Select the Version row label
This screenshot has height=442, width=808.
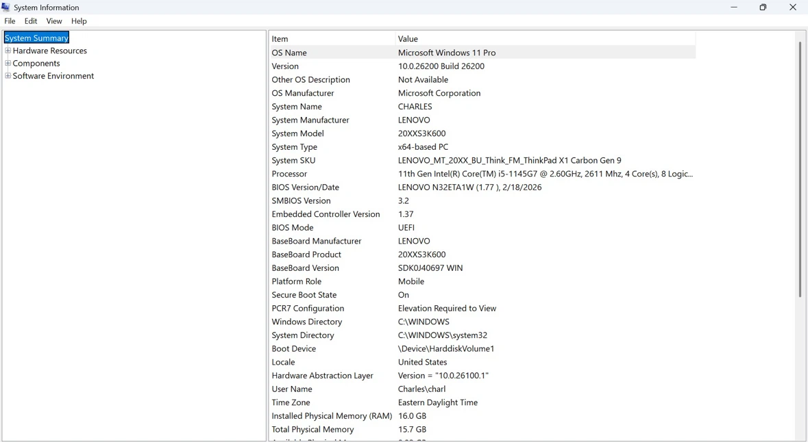[x=285, y=66]
